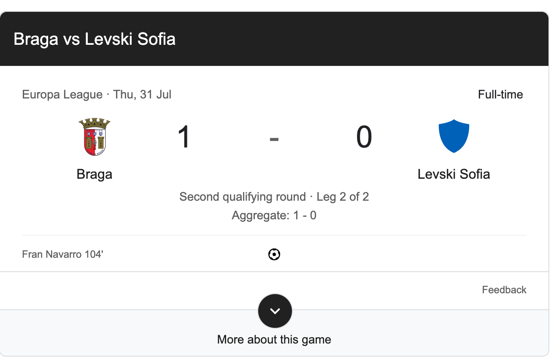Expand with the round chevron-down button
Screen dimensions: 551x360
pos(275,311)
